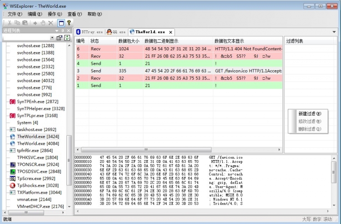The width and height of the screenshot is (341, 224).
Task: Open the tab list dropdown arrow at right
Action: tap(334, 32)
